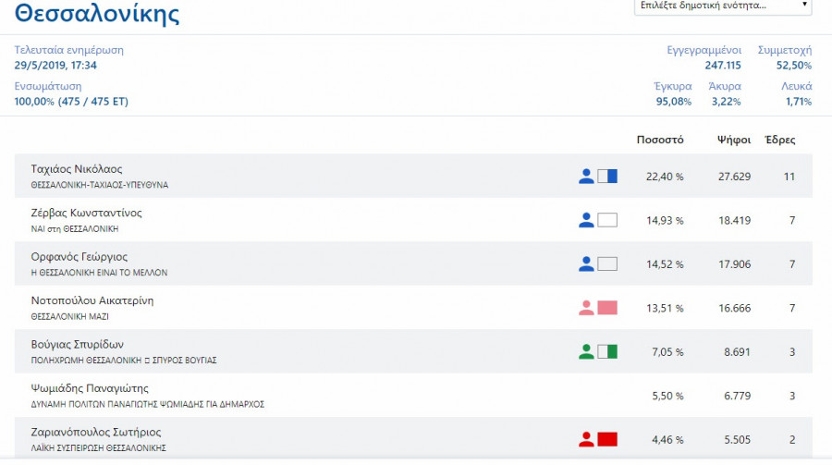Click the pink square in Νοτοπούλου row
Screen dimensions: 832x465
[607, 308]
